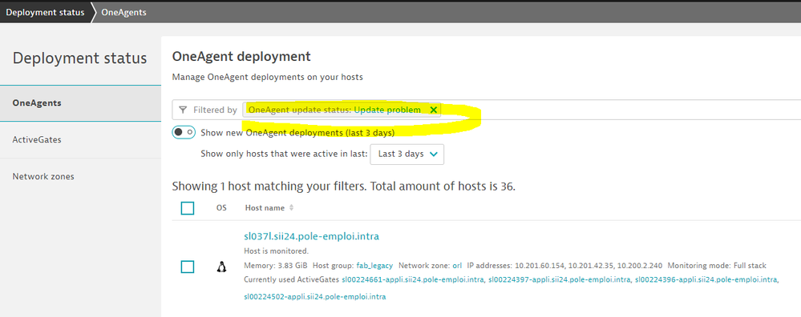Open ActiveGate sl00224661-appli link

point(413,279)
